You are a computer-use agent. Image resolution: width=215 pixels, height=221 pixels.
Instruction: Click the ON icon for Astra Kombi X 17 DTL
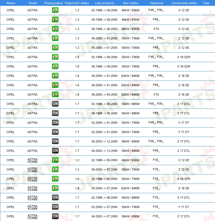pos(55,198)
